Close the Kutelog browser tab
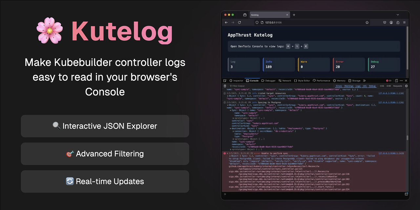Image resolution: width=420 pixels, height=210 pixels. coord(287,15)
